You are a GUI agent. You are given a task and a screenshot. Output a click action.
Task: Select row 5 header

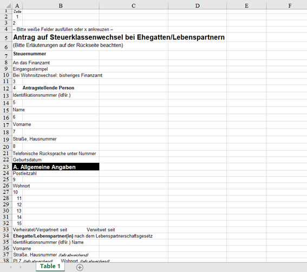pos(6,37)
